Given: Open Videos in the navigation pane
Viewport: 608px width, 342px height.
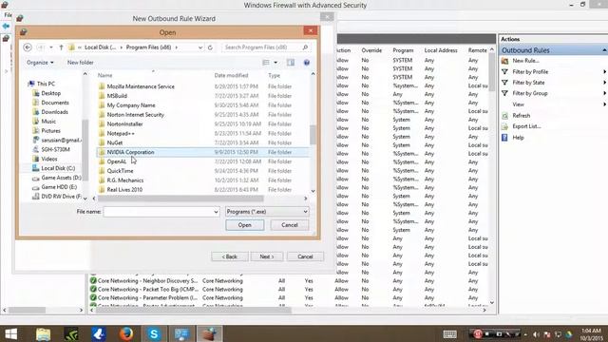Looking at the screenshot, I should [x=49, y=159].
